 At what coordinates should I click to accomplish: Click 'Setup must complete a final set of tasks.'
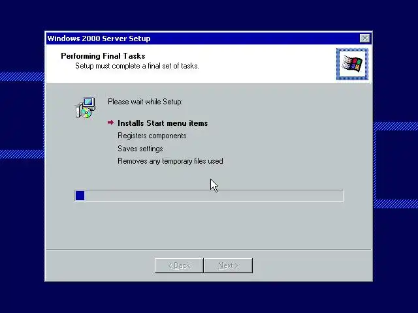(137, 66)
